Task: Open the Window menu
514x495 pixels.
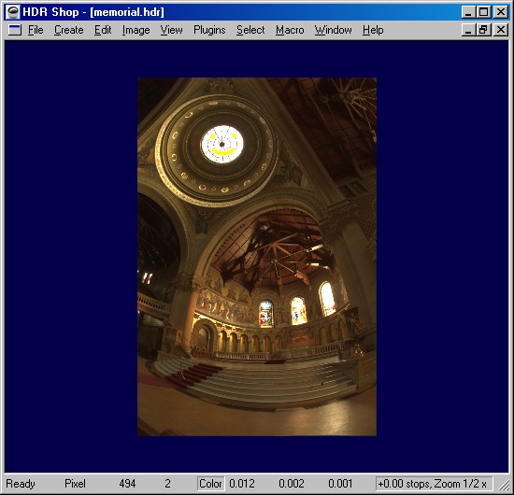Action: click(x=333, y=30)
